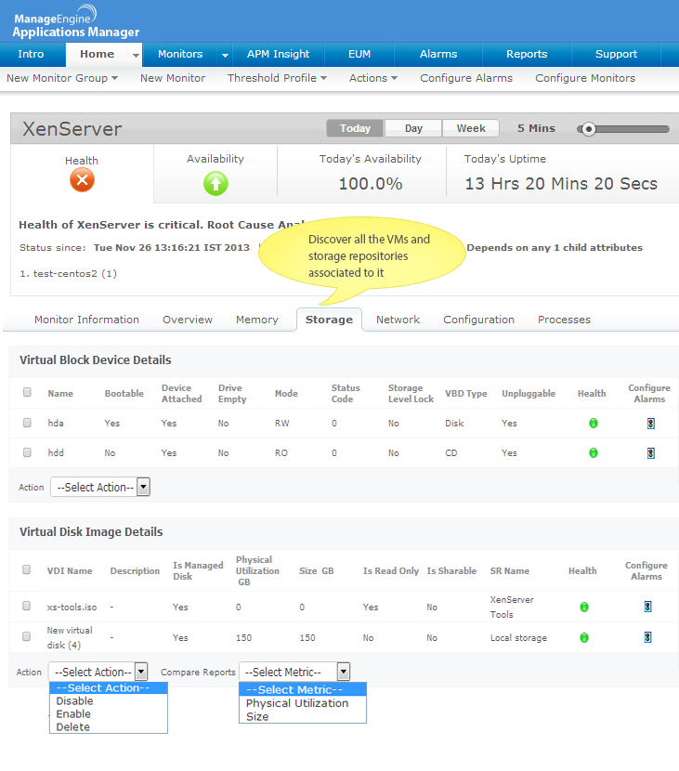This screenshot has height=771, width=679.
Task: Click the Configure Alarms toolbar link
Action: click(466, 78)
